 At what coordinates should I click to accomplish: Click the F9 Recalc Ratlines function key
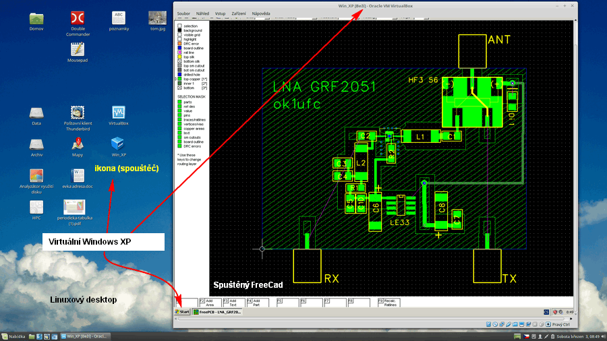point(389,303)
